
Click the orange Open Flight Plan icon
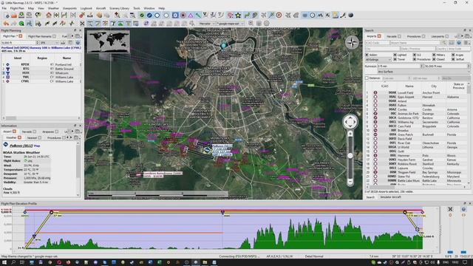click(14, 15)
